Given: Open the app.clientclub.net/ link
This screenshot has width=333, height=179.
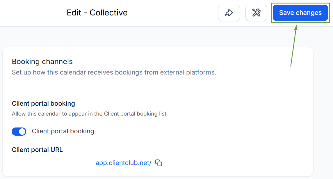Looking at the screenshot, I should (123, 163).
